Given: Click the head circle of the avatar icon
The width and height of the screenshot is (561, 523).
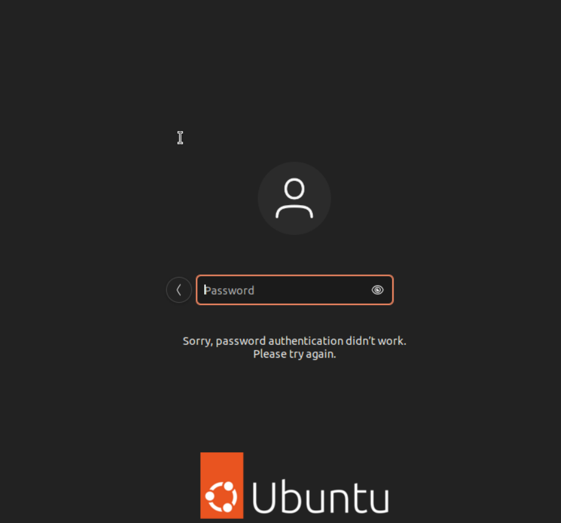Looking at the screenshot, I should tap(294, 188).
